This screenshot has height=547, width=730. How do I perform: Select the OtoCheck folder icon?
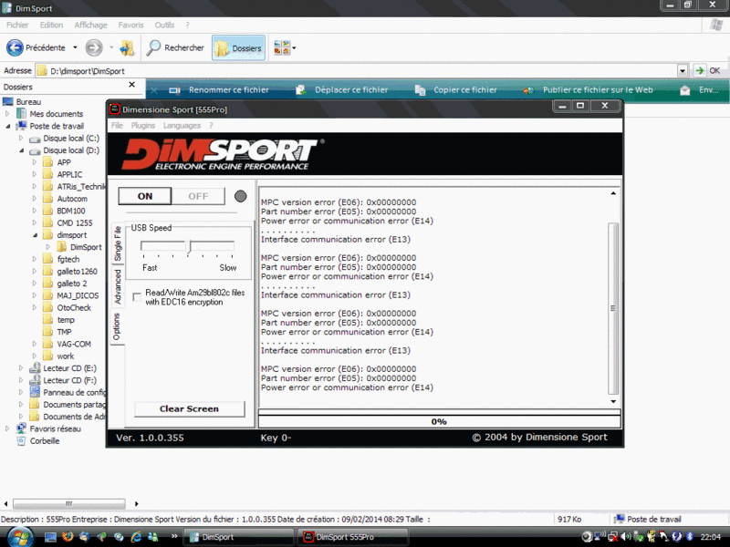click(47, 307)
